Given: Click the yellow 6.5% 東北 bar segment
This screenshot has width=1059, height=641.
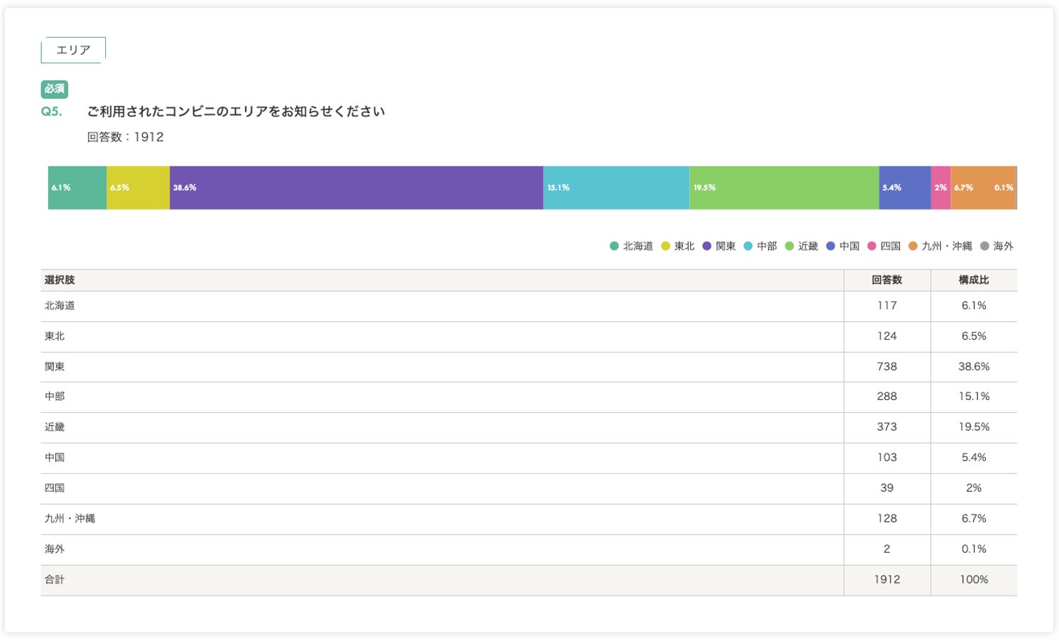Looking at the screenshot, I should click(x=138, y=188).
